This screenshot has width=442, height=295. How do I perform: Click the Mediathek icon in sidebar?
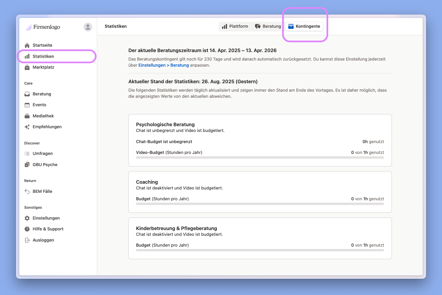point(27,116)
